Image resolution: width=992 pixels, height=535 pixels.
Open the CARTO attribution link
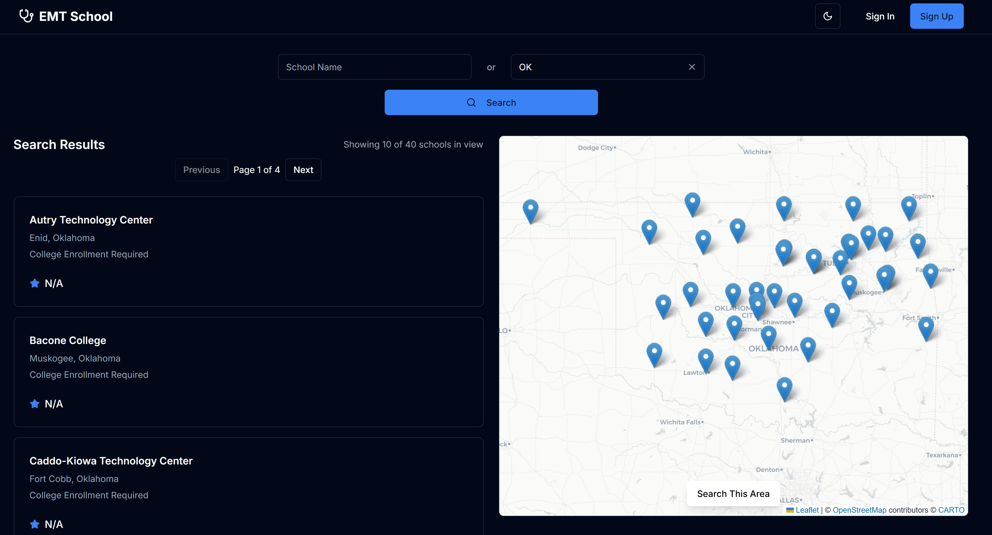tap(951, 510)
